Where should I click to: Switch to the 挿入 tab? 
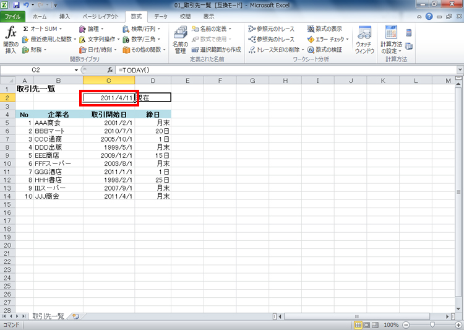64,17
